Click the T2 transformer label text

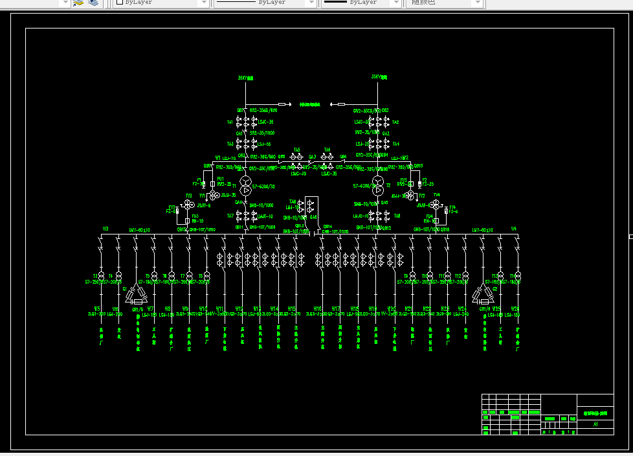[388, 185]
